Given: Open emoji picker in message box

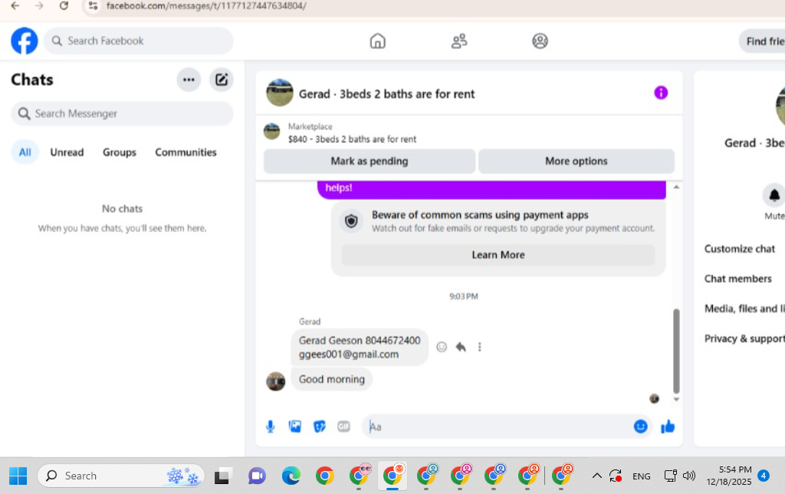Looking at the screenshot, I should 640,427.
